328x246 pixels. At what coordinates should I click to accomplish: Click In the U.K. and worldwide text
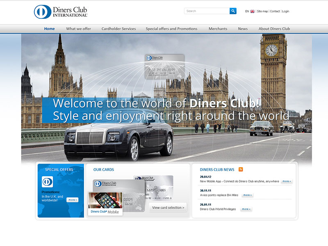click(52, 198)
